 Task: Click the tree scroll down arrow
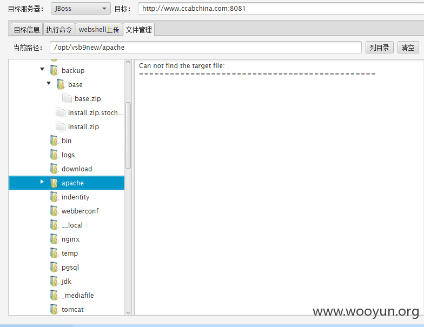128,312
